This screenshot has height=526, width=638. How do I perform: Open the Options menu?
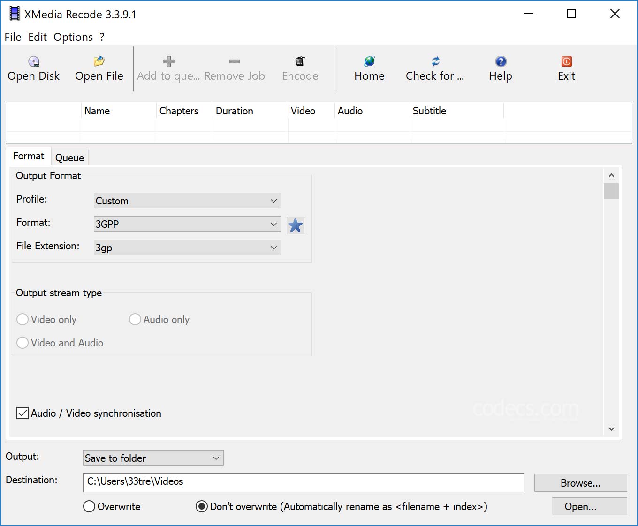point(73,37)
